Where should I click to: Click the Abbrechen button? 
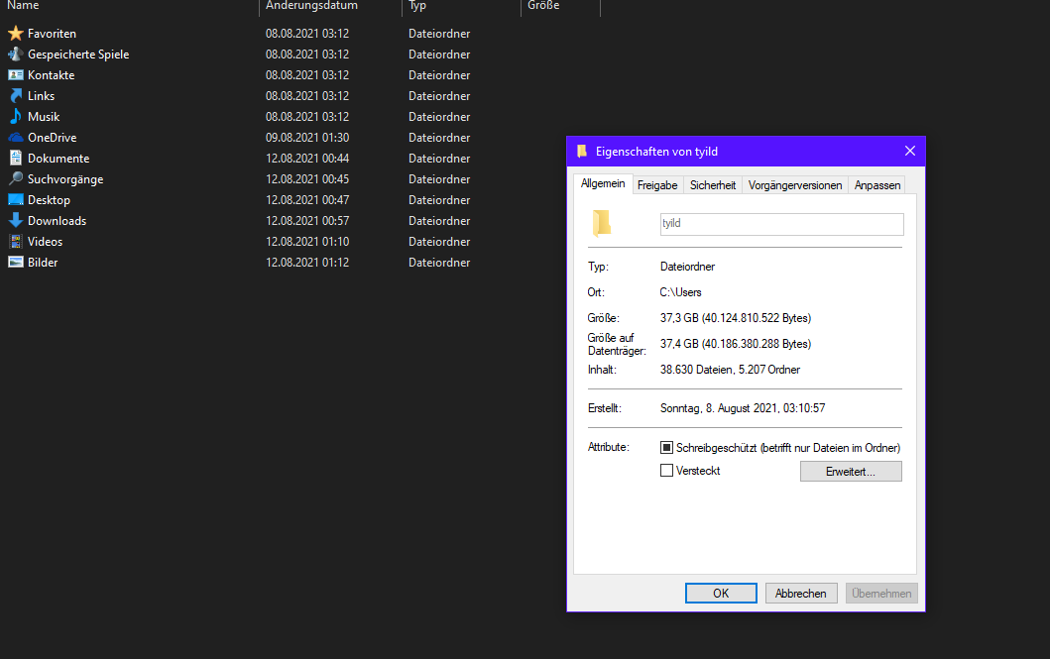point(801,594)
